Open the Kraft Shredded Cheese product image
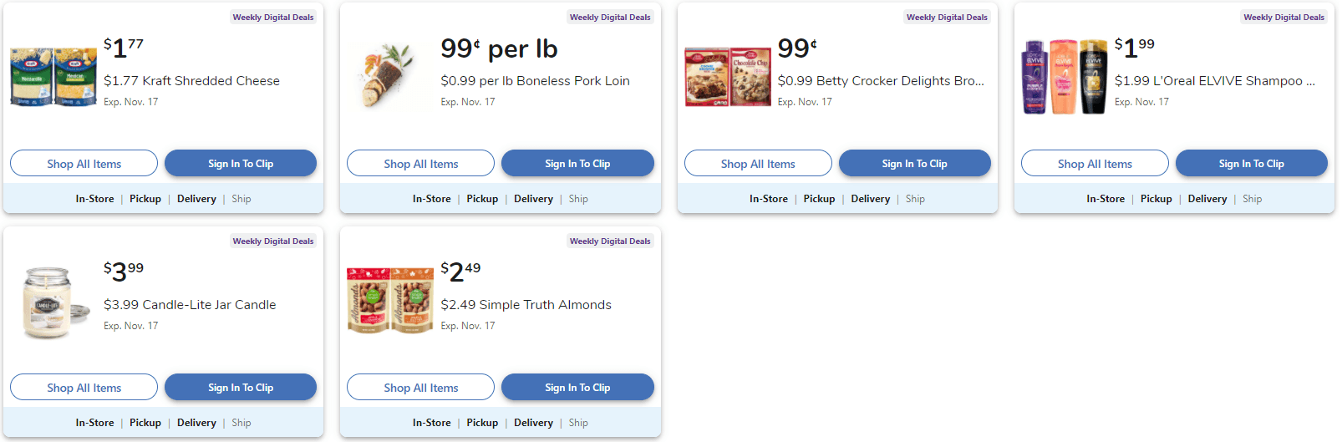The width and height of the screenshot is (1342, 442). [53, 77]
